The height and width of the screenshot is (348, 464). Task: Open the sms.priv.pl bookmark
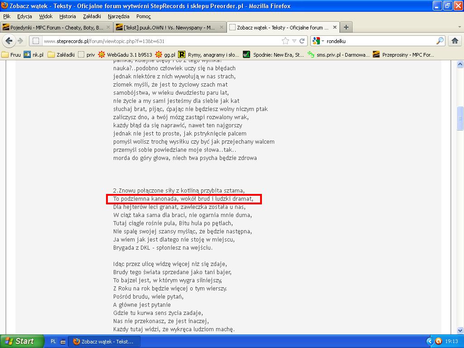coord(338,54)
